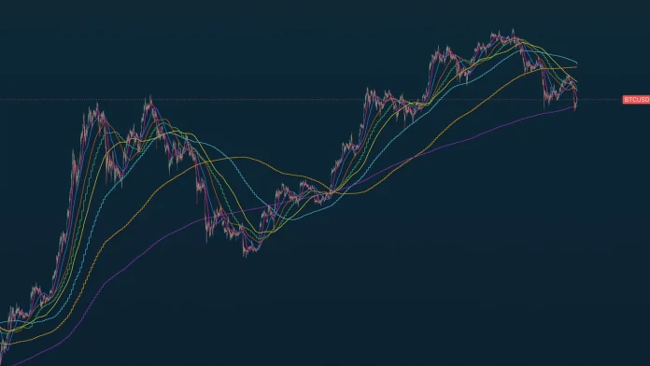Viewport: 650px width, 366px height.
Task: Click the red BTCUSD price label
Action: (x=636, y=100)
